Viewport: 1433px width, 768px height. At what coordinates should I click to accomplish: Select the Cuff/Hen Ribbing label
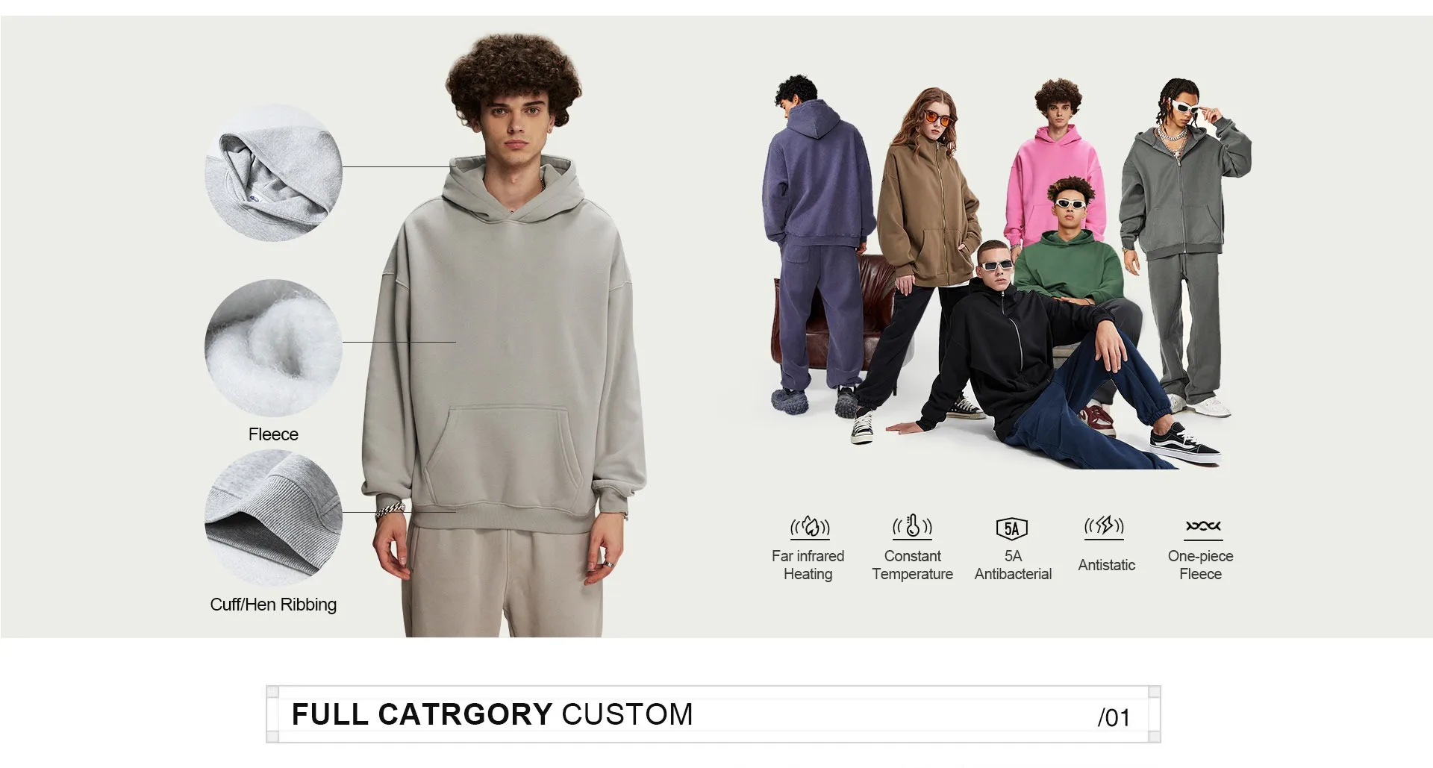[x=273, y=605]
